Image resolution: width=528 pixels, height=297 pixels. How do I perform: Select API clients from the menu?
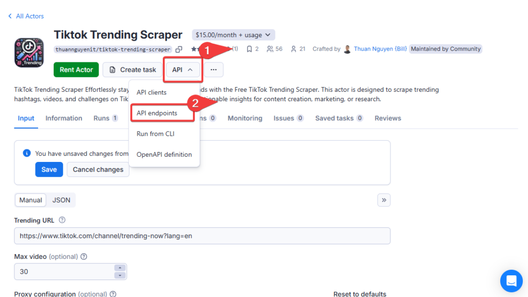click(x=152, y=92)
